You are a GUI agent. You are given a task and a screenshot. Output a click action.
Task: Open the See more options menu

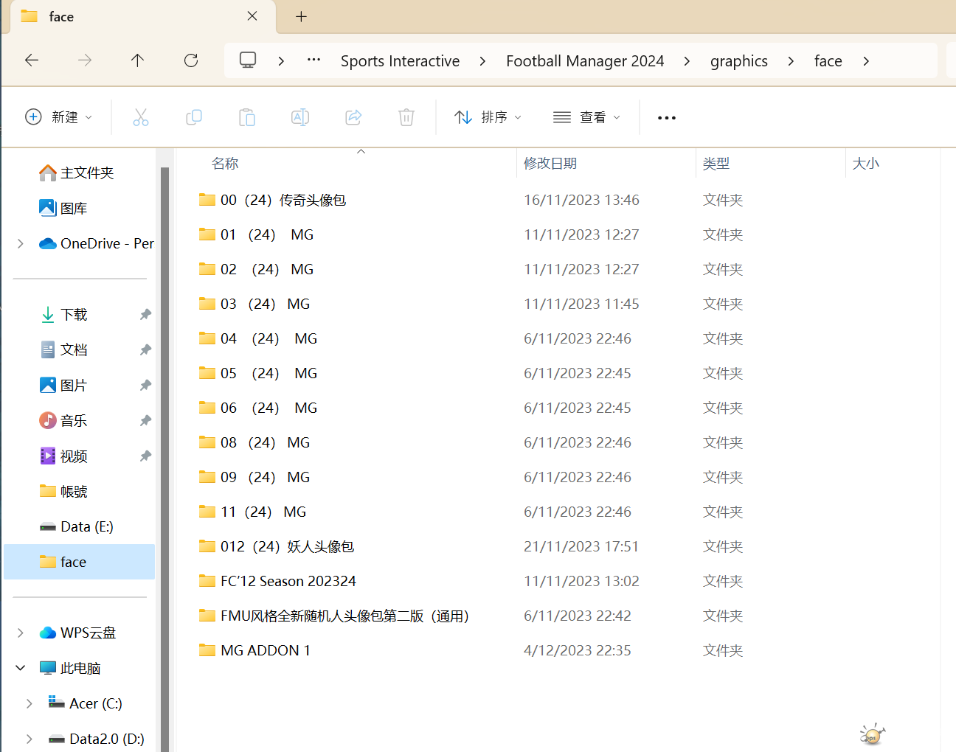667,118
